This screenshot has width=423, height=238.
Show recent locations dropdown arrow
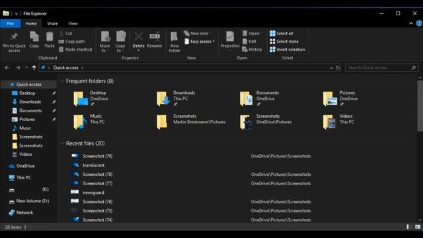coord(26,67)
